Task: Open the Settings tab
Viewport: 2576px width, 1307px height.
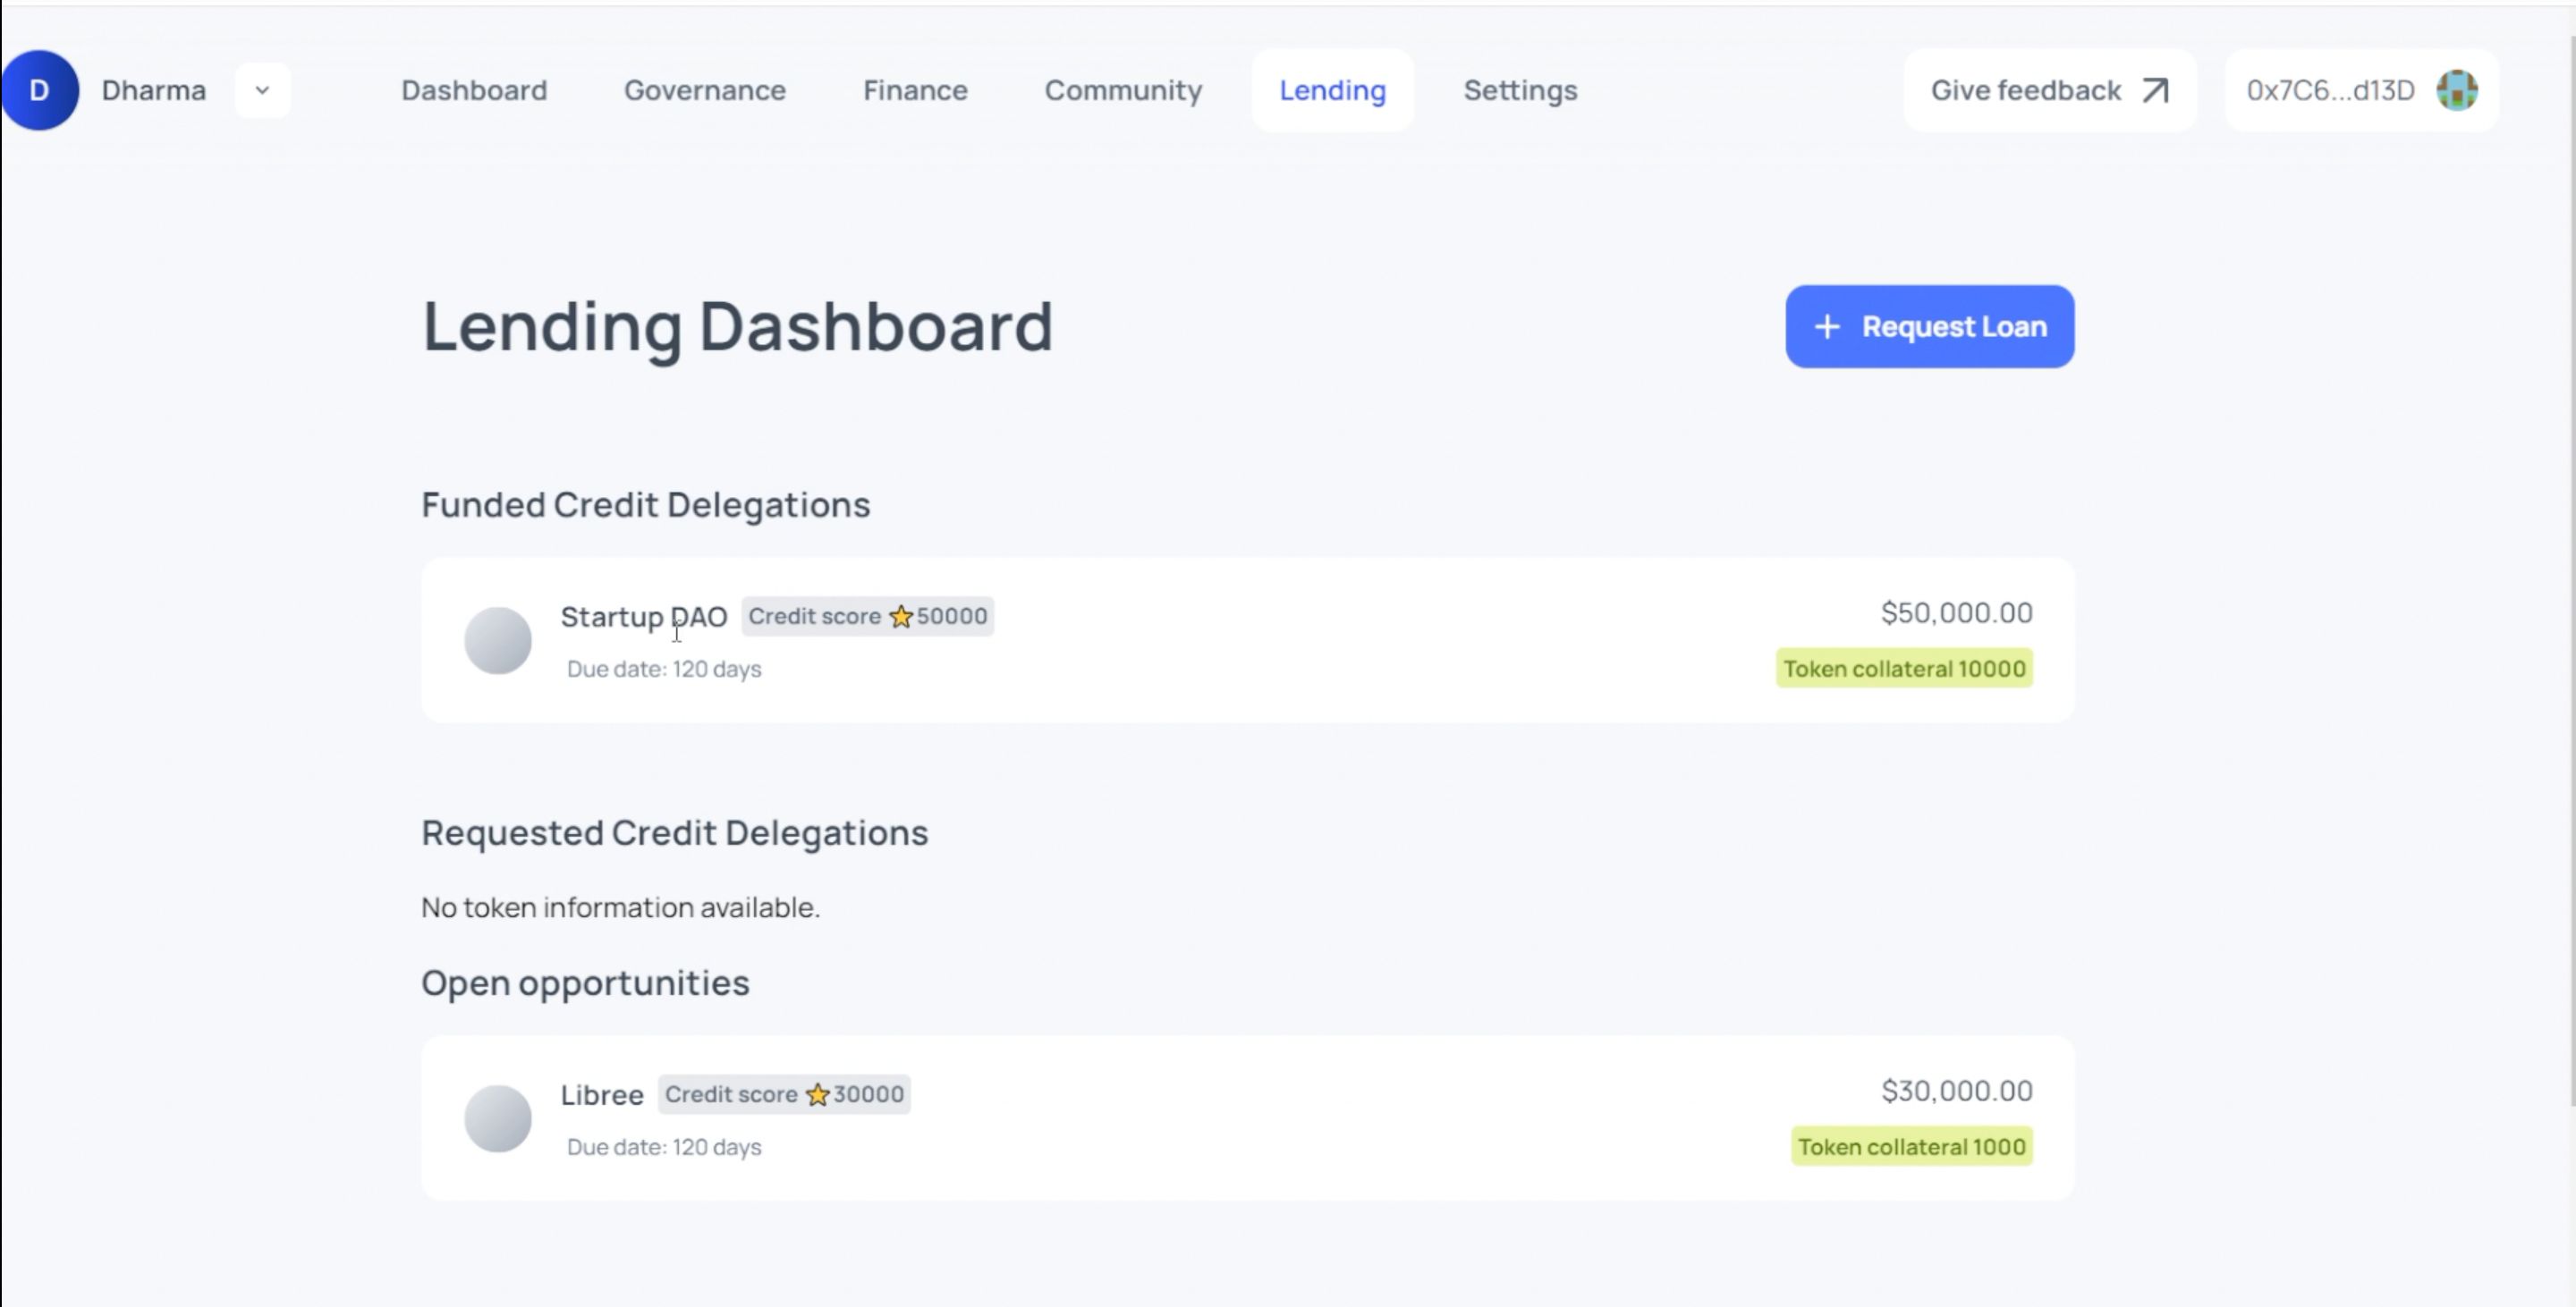Action: pos(1520,90)
